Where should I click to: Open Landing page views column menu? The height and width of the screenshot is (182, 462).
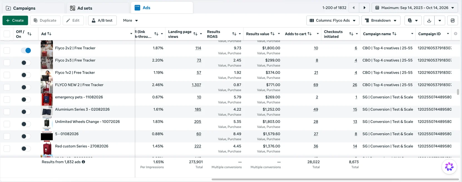(x=201, y=34)
